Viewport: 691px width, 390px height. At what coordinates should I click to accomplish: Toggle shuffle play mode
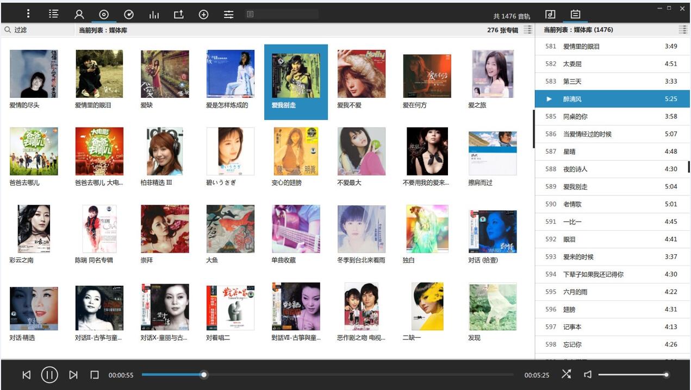tap(567, 374)
